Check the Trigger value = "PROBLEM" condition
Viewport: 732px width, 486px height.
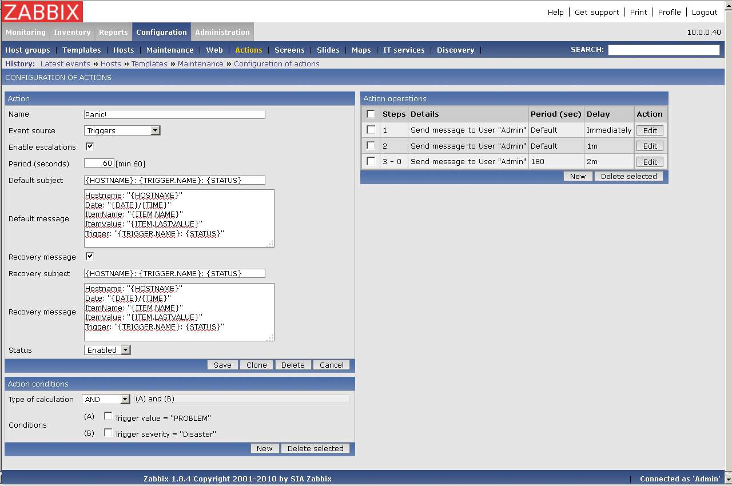coord(108,416)
